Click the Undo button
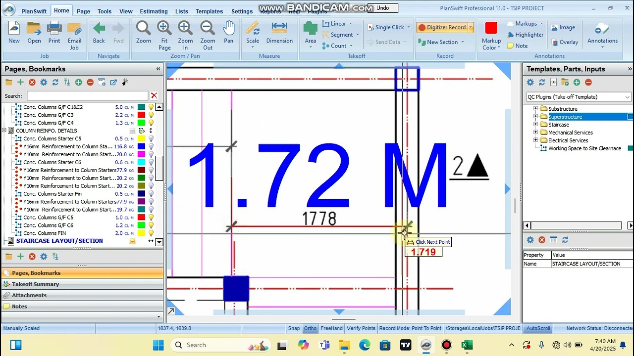 [382, 8]
